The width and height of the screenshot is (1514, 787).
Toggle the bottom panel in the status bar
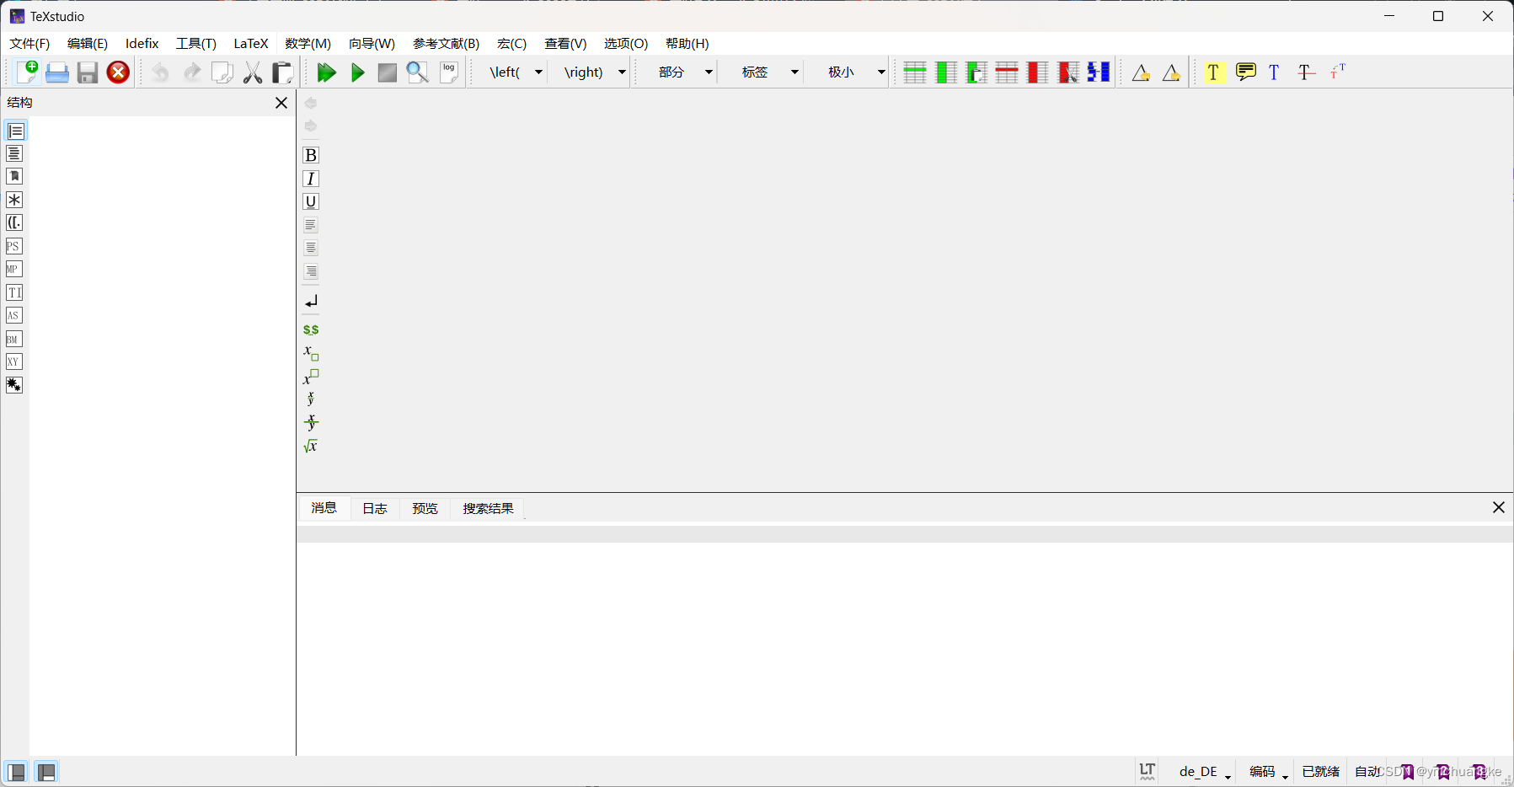click(46, 772)
